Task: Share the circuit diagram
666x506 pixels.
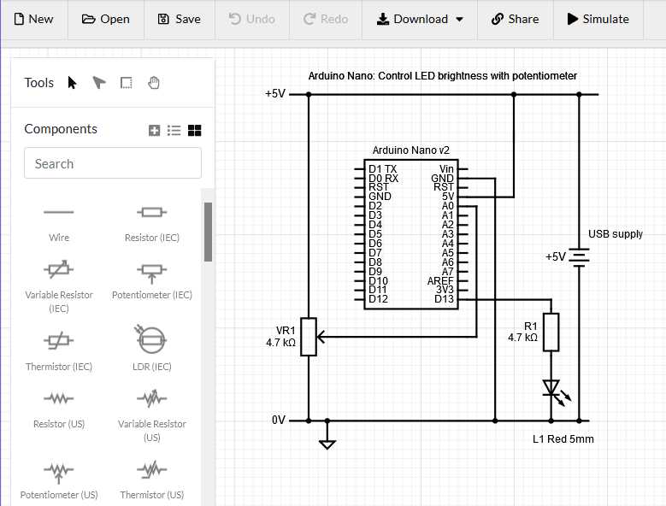Action: click(x=515, y=19)
